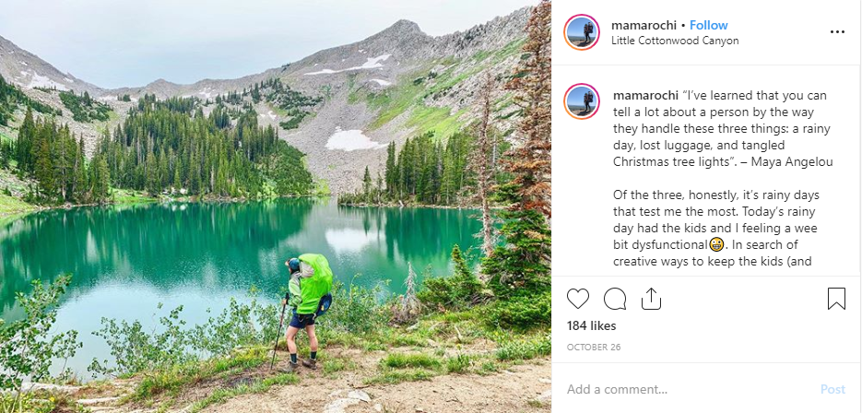Open the three-dot more options menu
The image size is (862, 413).
837,31
